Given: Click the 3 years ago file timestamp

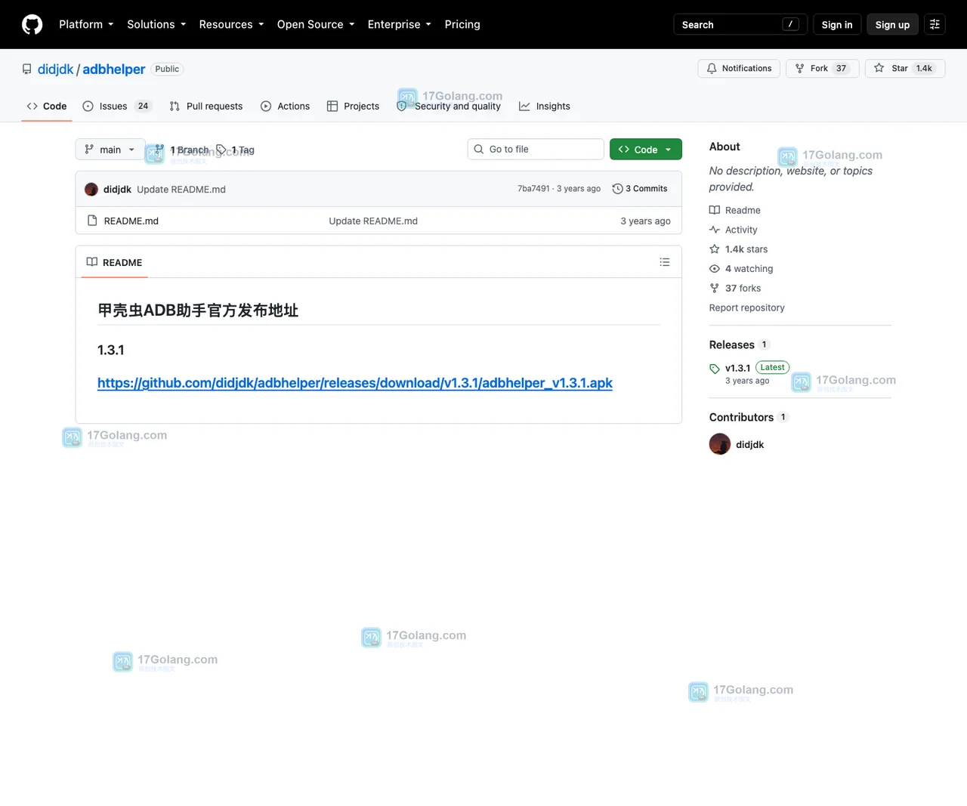Looking at the screenshot, I should point(645,221).
